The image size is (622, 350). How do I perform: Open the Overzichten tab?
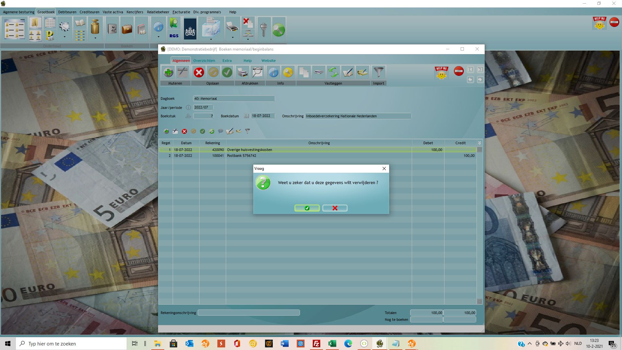[204, 61]
